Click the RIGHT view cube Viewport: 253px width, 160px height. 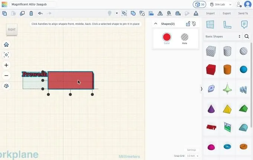coord(12,30)
